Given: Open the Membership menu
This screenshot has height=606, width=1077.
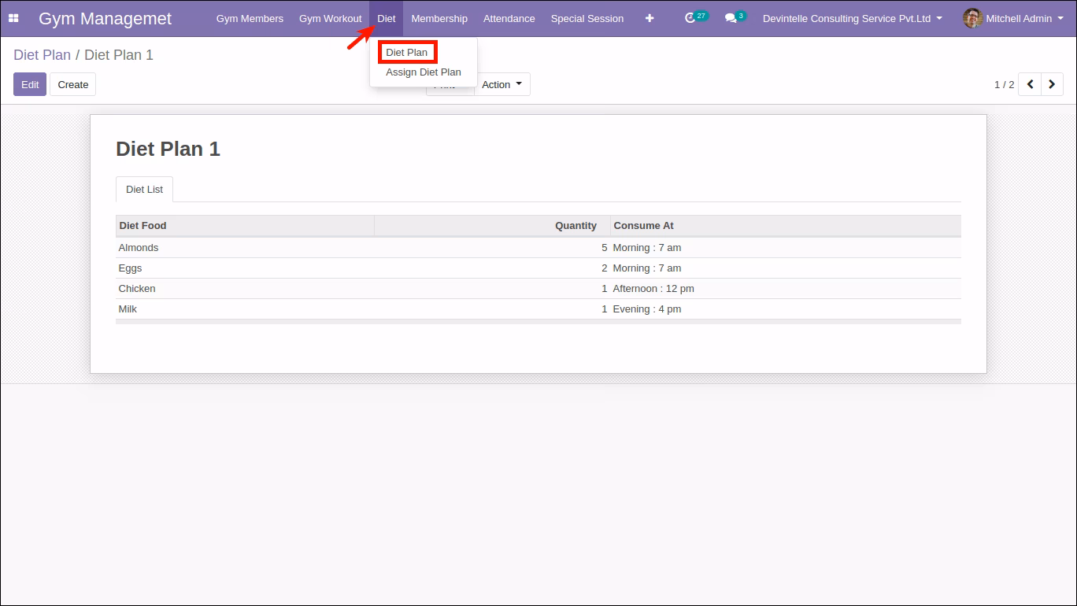Looking at the screenshot, I should pos(439,18).
